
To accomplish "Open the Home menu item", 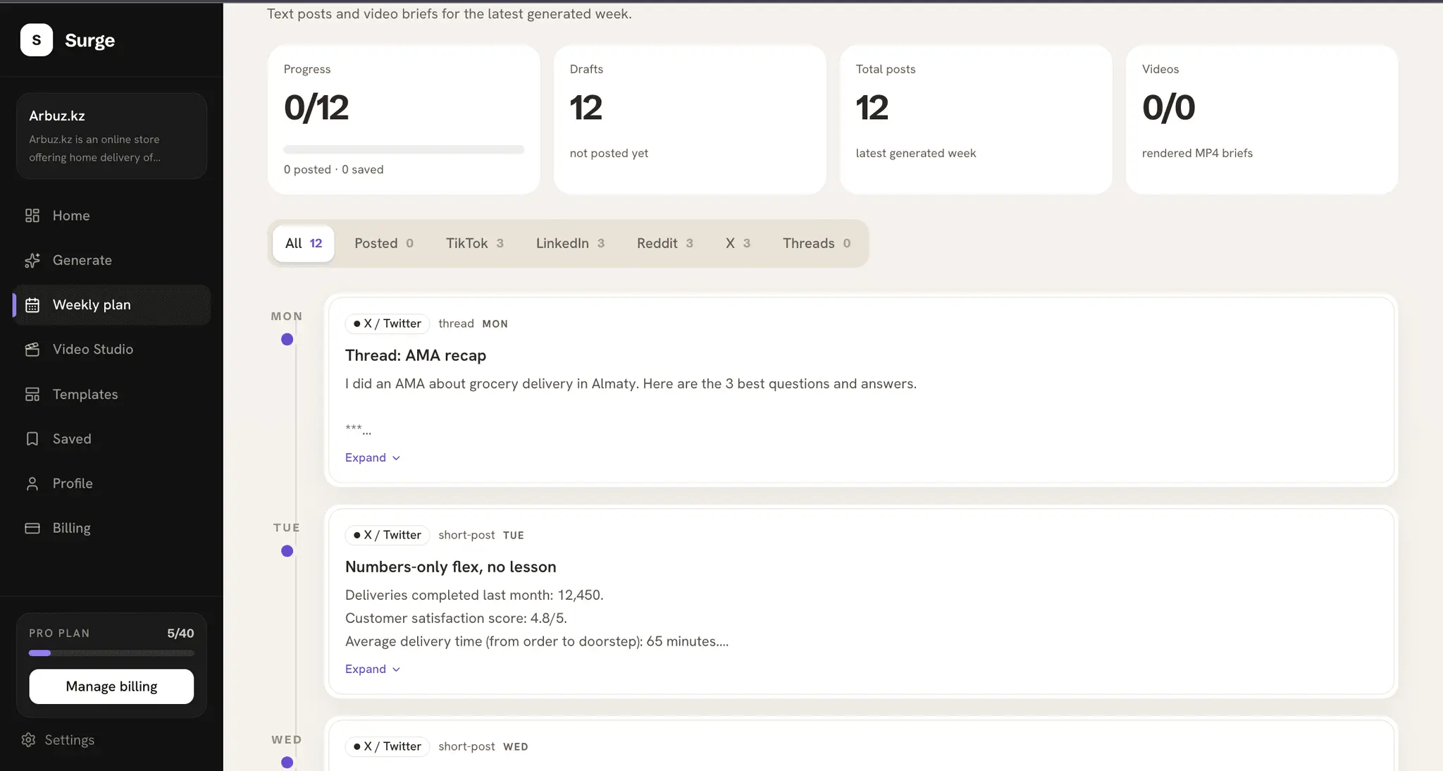I will 111,216.
